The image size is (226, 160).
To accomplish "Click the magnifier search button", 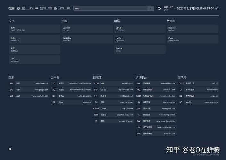I will (151, 8).
